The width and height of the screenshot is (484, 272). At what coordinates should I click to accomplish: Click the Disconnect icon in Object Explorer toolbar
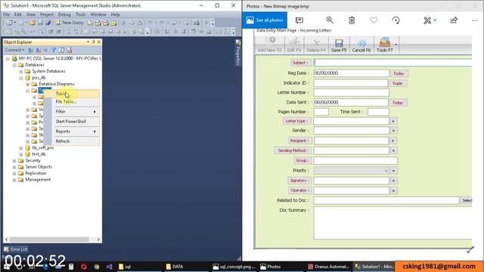click(x=38, y=50)
